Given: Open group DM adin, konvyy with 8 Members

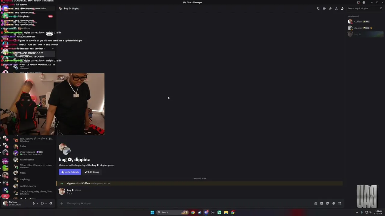Looking at the screenshot, I should pyautogui.click(x=33, y=140).
